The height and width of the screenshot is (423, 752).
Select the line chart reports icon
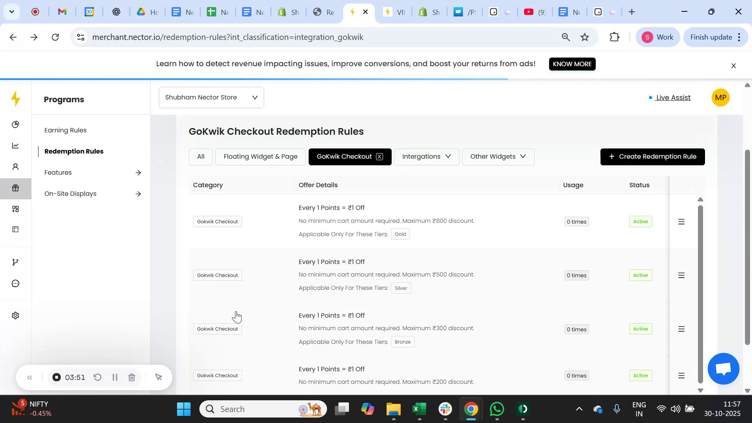coord(16,145)
